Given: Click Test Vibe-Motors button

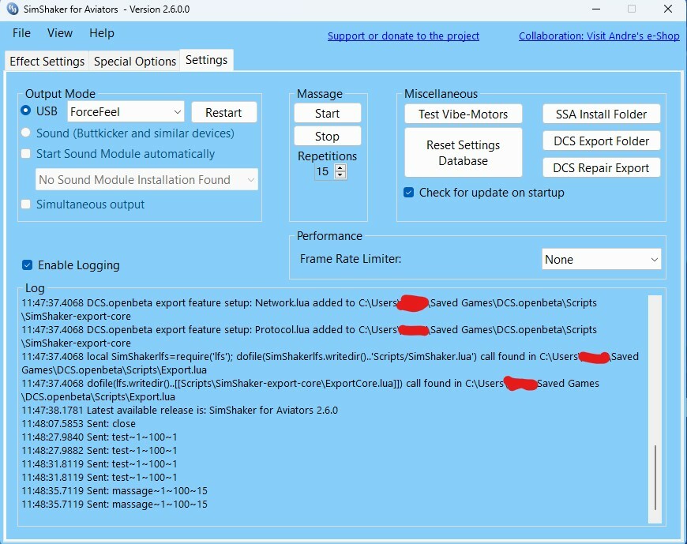Looking at the screenshot, I should point(463,114).
